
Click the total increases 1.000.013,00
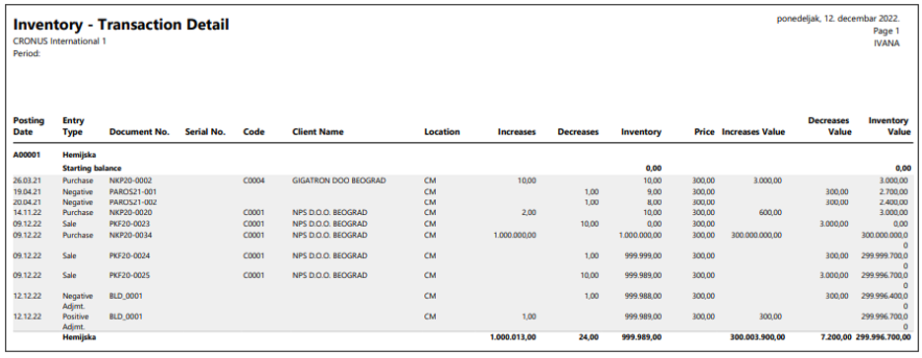click(x=514, y=337)
